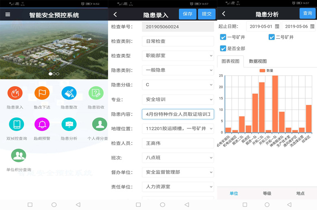Viewport: 317px width, 210px height.
Task: Click the 隐患内容 text input field
Action: [178, 114]
